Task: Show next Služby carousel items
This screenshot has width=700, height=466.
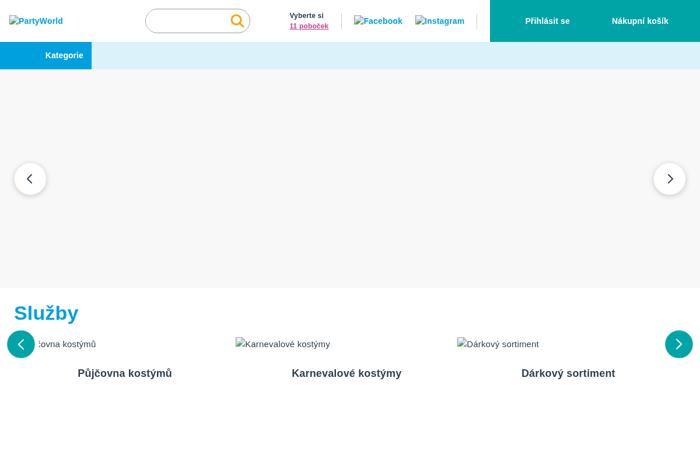Action: tap(679, 344)
